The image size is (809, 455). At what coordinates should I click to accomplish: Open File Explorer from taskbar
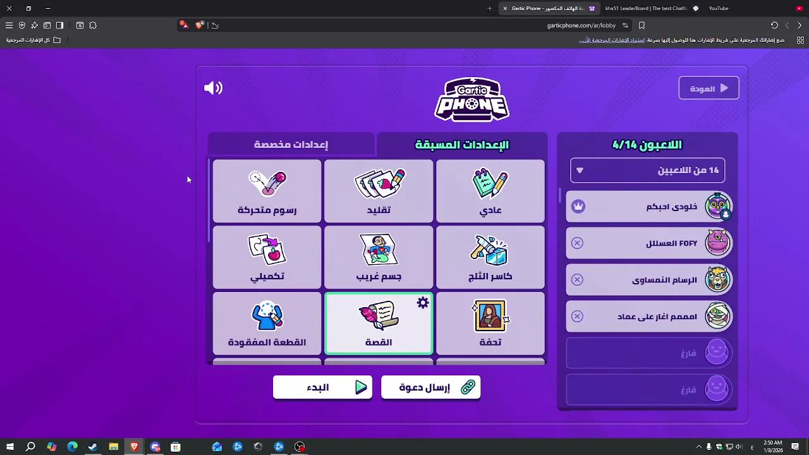(x=114, y=447)
